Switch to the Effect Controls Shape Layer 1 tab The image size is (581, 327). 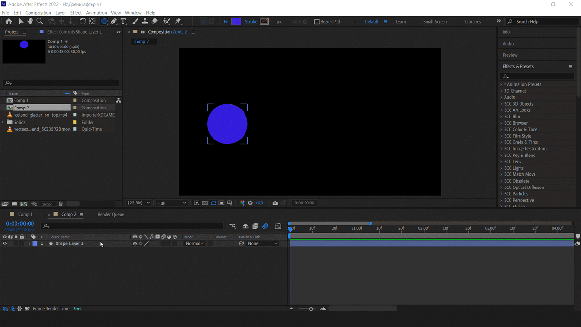pyautogui.click(x=75, y=32)
